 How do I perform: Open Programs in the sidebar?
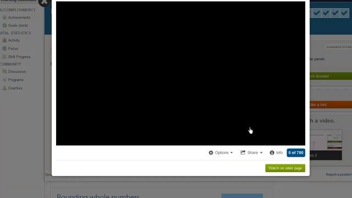coord(16,80)
